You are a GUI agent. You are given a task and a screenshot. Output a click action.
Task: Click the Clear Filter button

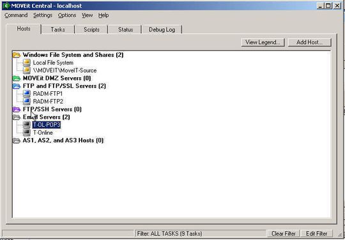coord(284,234)
